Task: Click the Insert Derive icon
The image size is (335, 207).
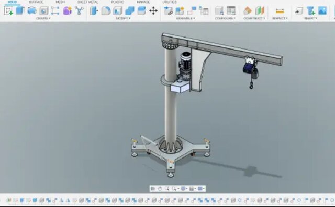Action: tap(299, 10)
